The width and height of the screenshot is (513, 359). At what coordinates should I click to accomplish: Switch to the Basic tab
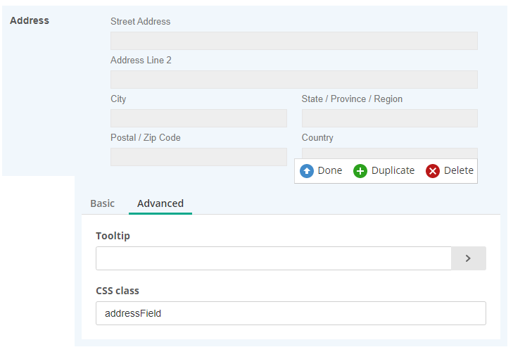pyautogui.click(x=102, y=203)
